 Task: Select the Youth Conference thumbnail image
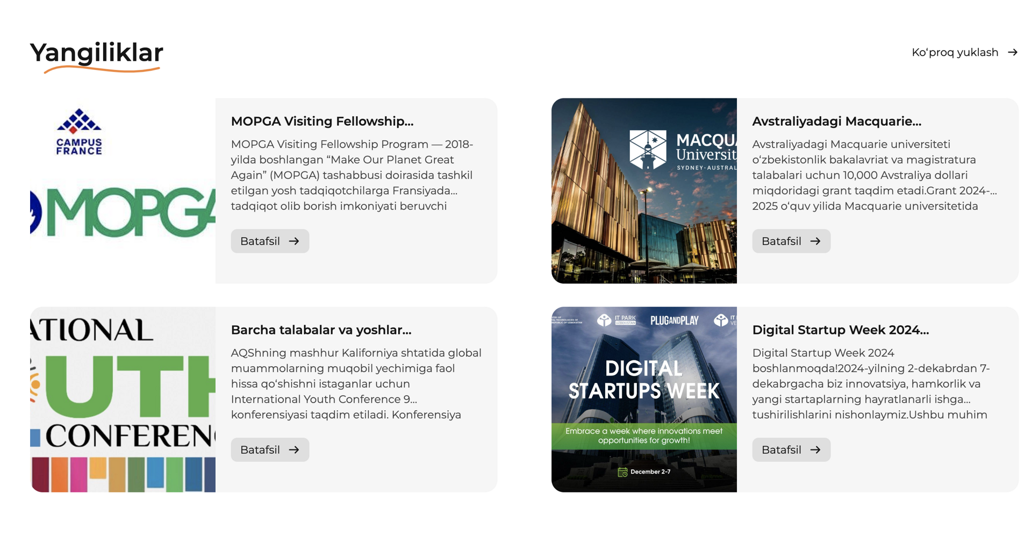point(123,400)
